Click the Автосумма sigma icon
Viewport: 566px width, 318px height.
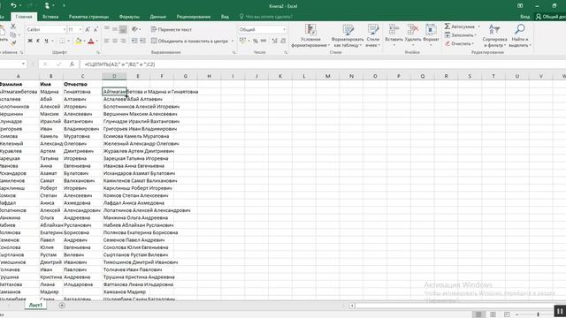point(447,26)
